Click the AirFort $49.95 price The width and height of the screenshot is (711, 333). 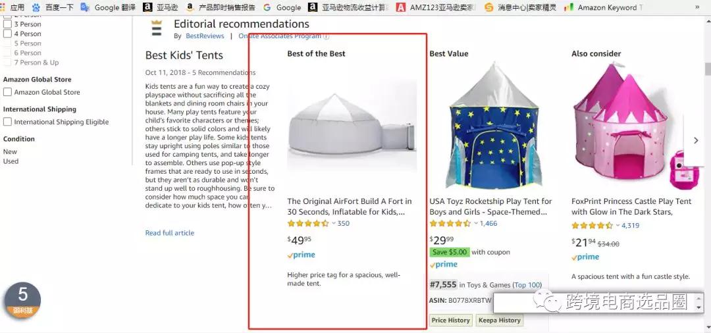(x=300, y=240)
